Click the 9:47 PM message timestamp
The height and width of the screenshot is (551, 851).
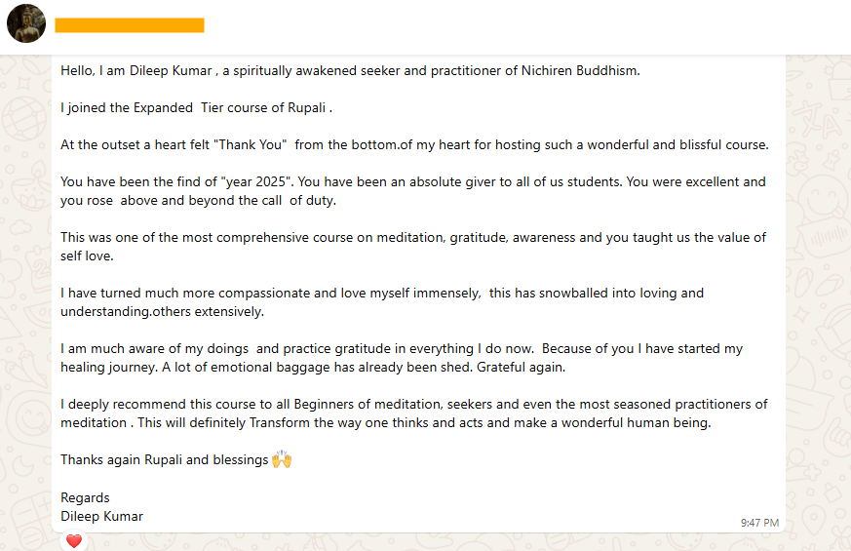pos(759,523)
